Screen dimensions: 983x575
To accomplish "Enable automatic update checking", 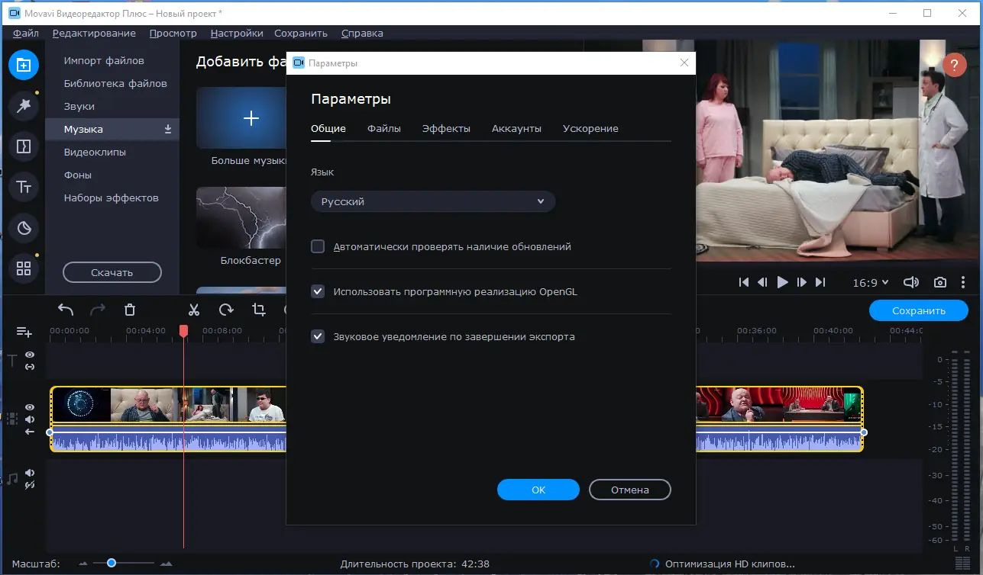I will pyautogui.click(x=317, y=246).
